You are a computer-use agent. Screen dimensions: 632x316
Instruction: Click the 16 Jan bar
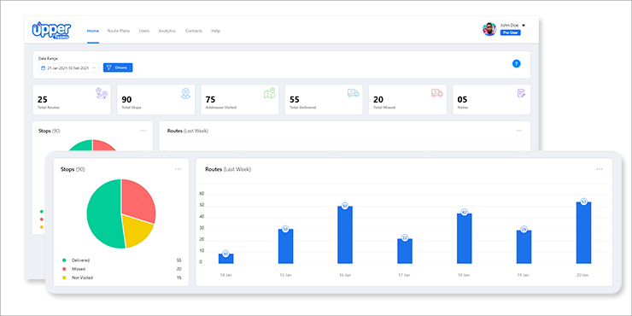(345, 235)
